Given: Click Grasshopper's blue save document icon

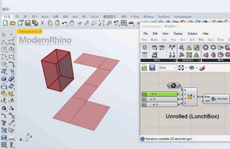Looking at the screenshot, I should pos(152,68).
